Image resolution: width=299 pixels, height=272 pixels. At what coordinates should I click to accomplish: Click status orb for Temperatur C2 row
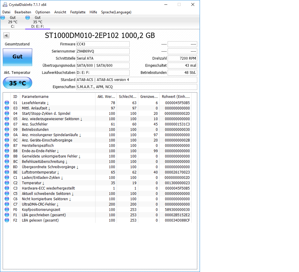[x=7, y=183]
